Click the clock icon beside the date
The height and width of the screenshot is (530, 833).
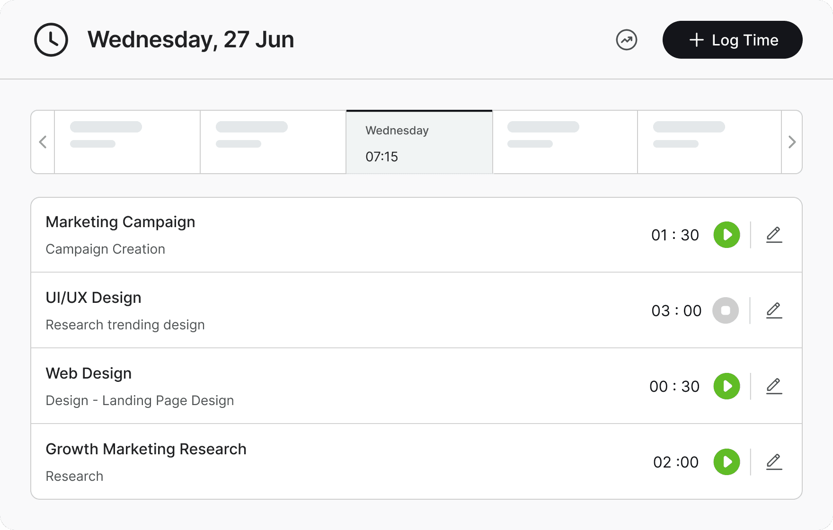pos(51,40)
